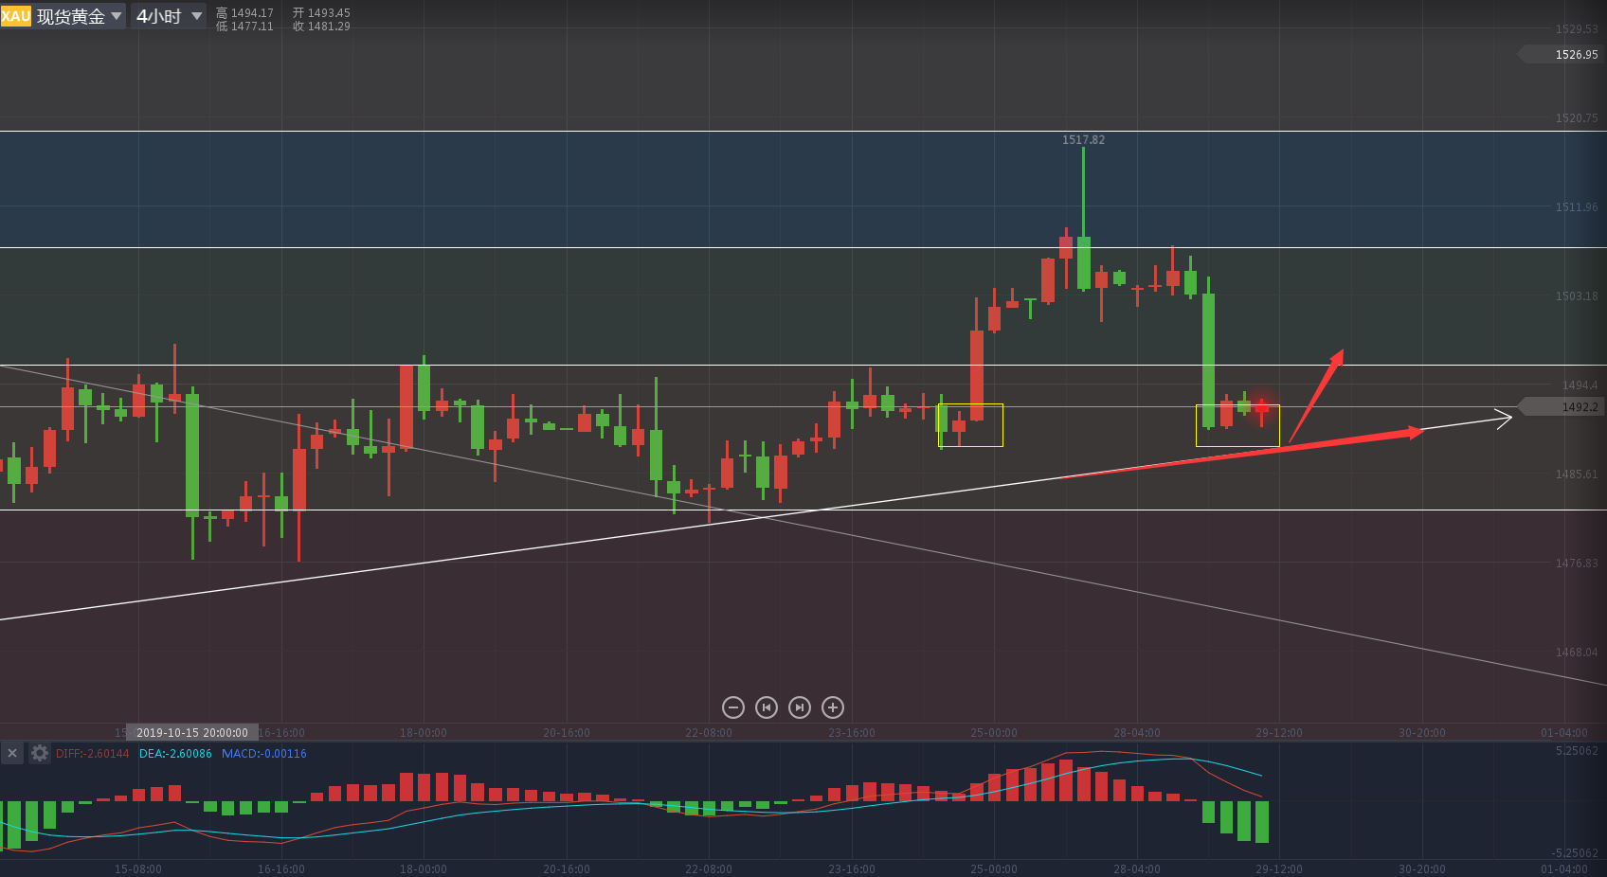Screen dimensions: 1607x877
Task: Click the 高 1494.17 high value
Action: pos(244,13)
